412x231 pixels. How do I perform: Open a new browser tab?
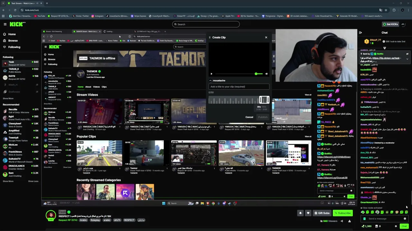[47, 3]
